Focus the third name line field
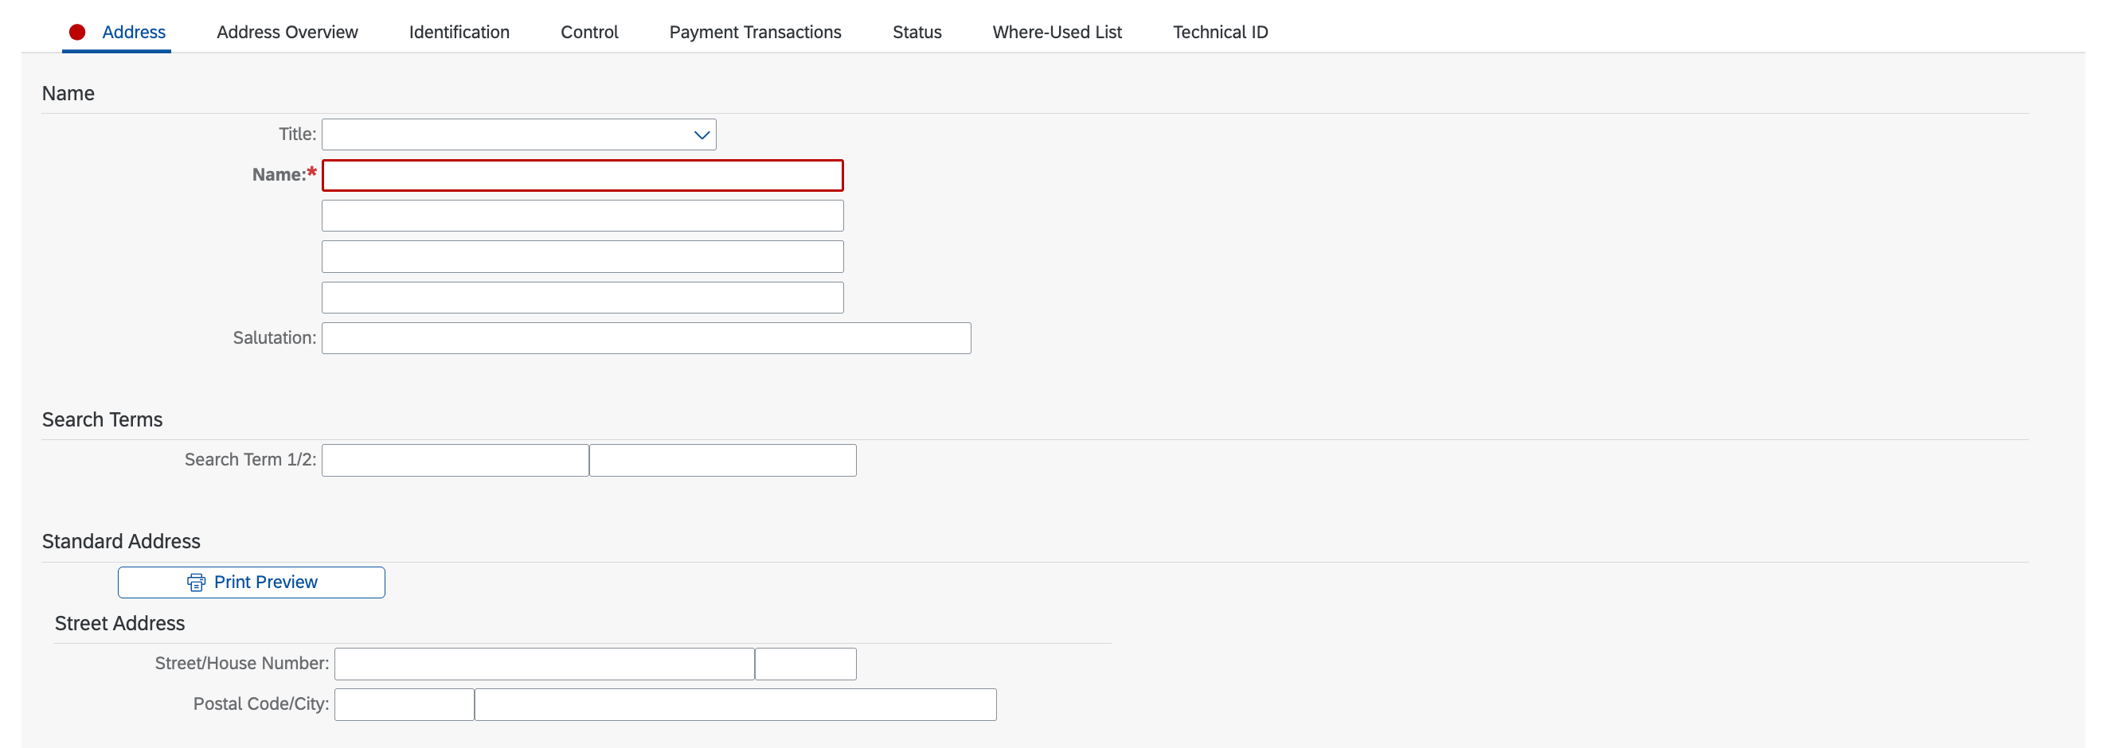The image size is (2107, 748). click(x=582, y=257)
